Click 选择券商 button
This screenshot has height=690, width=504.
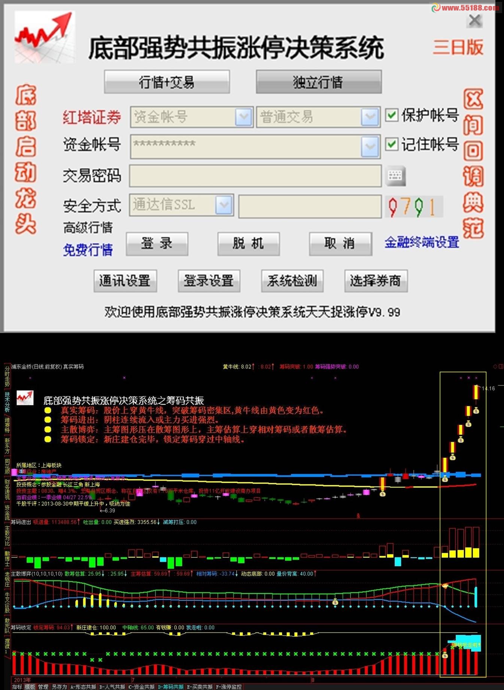(x=376, y=281)
